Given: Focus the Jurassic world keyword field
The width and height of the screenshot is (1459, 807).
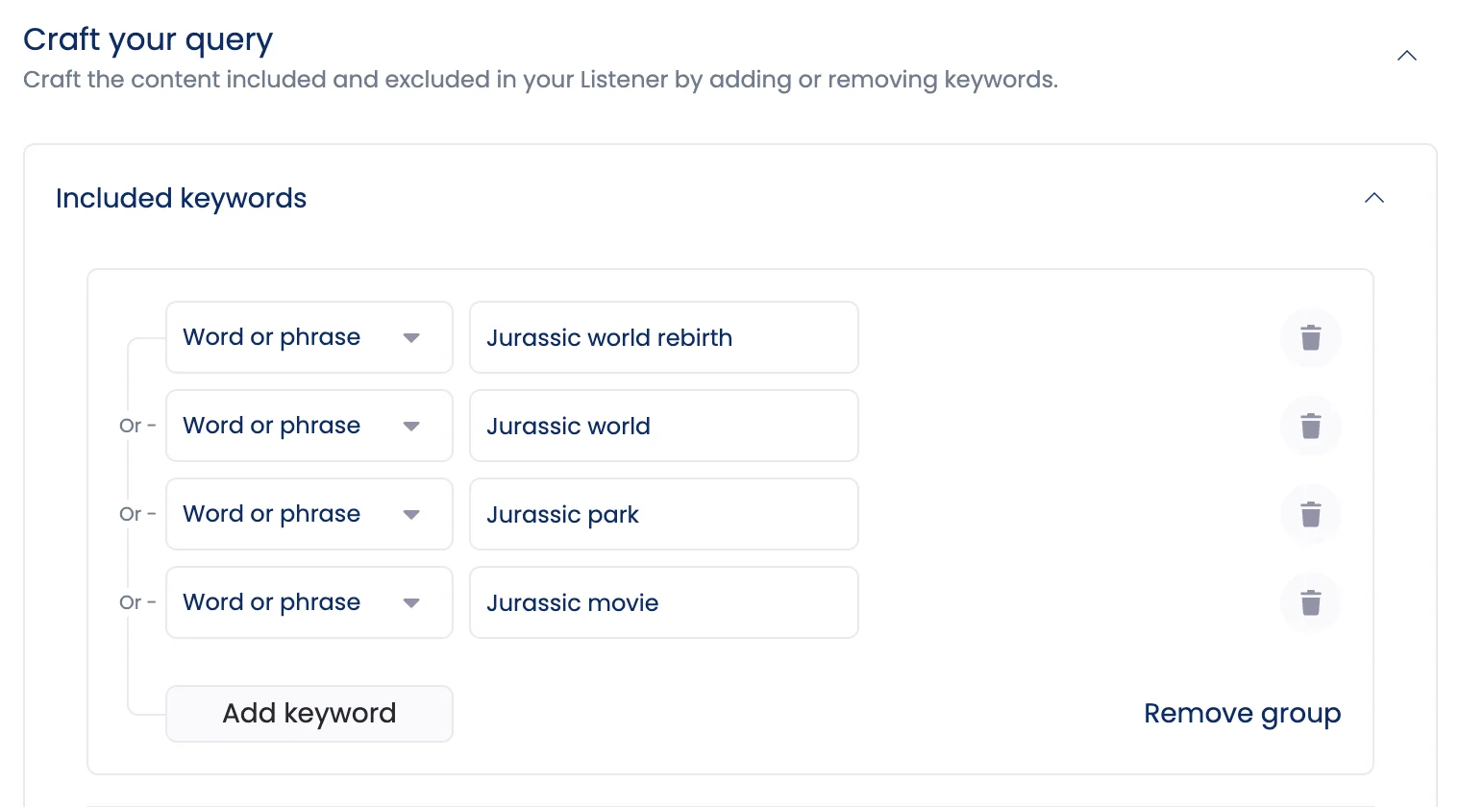Looking at the screenshot, I should coord(664,426).
